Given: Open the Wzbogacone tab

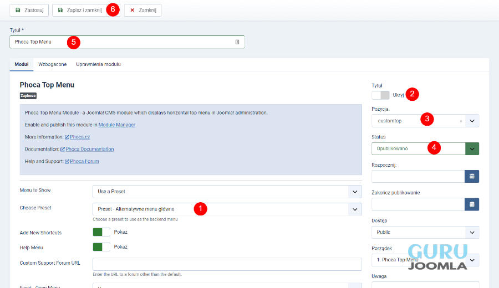Looking at the screenshot, I should click(53, 64).
